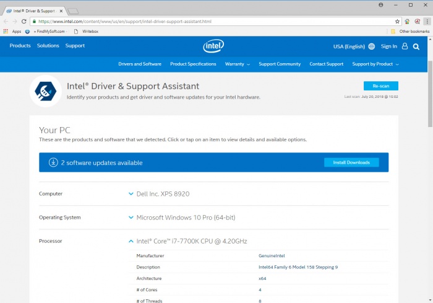
Task: Click the # of Cores label
Action: pos(147,290)
